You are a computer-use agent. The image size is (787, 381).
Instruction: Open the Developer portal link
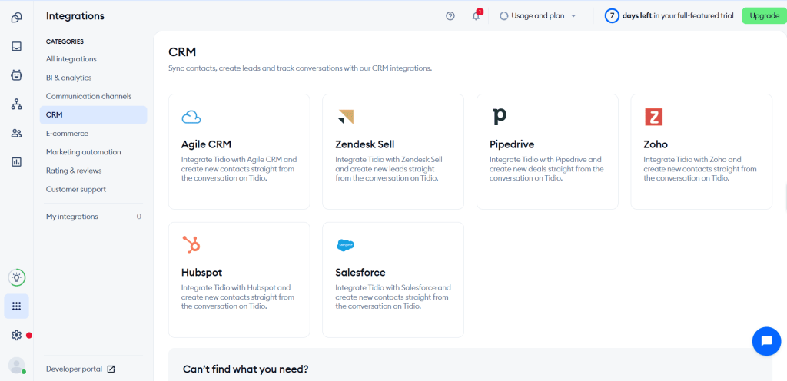80,369
